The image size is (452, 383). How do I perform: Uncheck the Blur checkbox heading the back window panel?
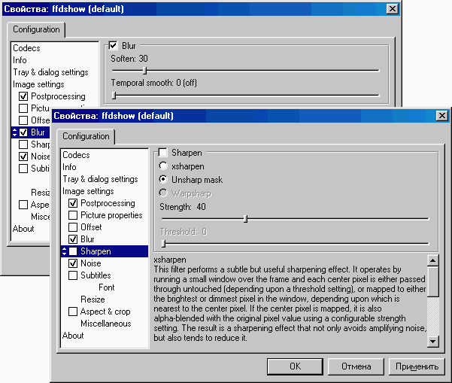(113, 45)
